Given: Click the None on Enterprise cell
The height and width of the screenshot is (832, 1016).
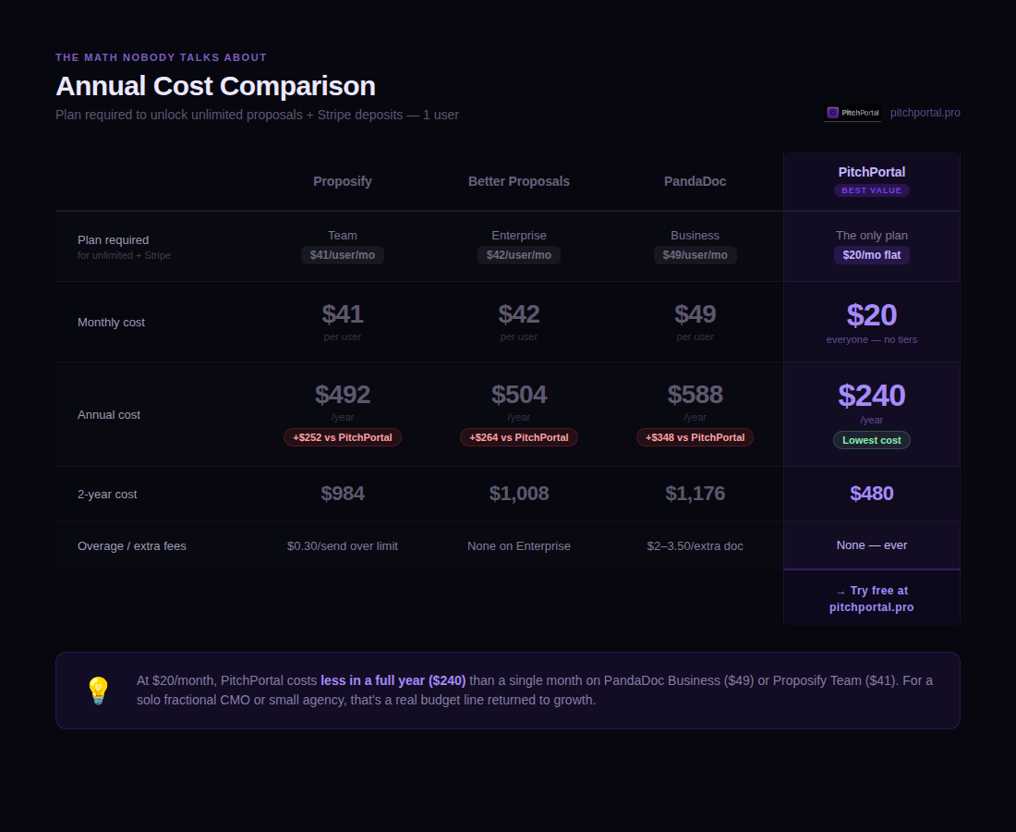Looking at the screenshot, I should click(518, 546).
